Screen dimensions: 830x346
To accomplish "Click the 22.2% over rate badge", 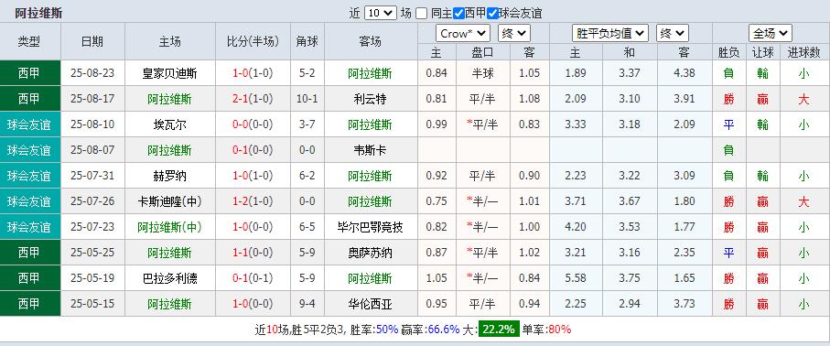I will [498, 329].
